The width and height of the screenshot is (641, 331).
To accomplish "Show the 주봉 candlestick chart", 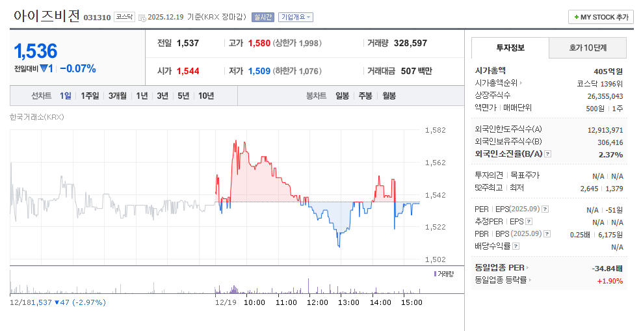I will [365, 96].
